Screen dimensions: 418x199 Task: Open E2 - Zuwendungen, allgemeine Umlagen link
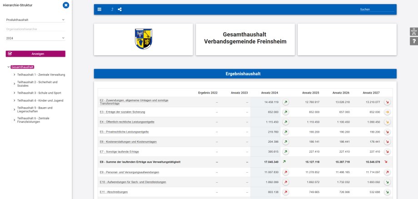(x=134, y=102)
